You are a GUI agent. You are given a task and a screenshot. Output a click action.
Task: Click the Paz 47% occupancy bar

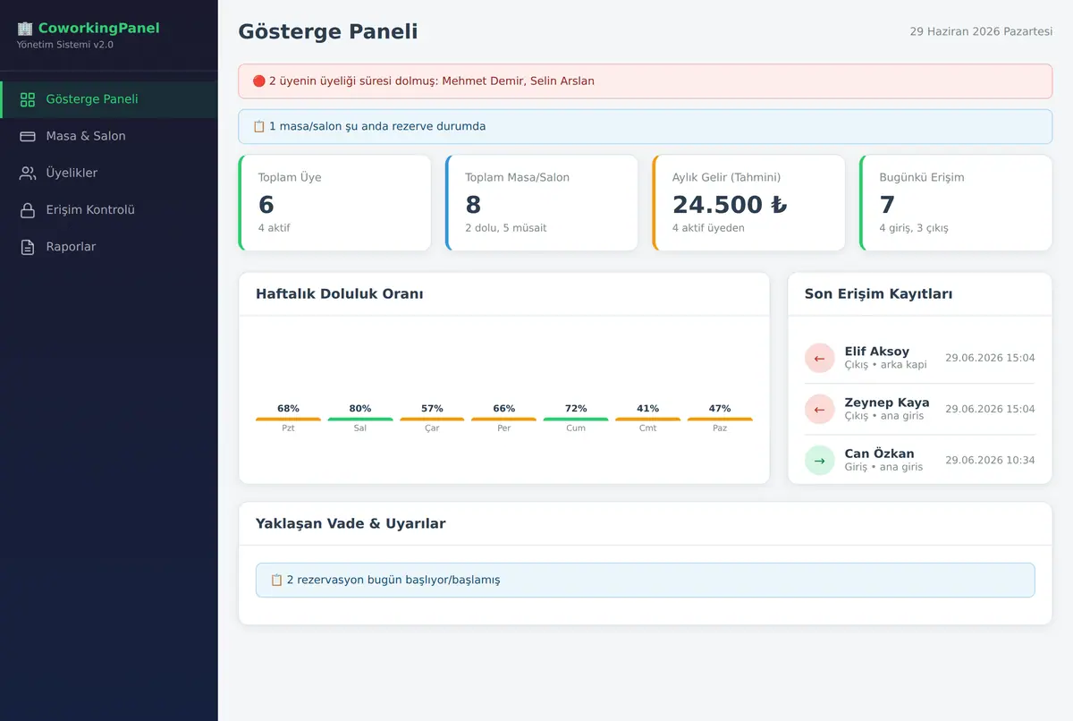[720, 419]
